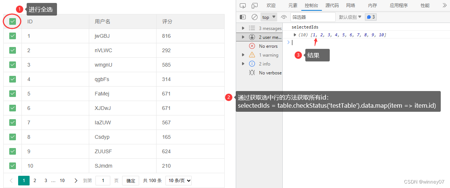Image resolution: width=450 pixels, height=188 pixels.
Task: Uncheck the checkbox for row nVLWC
Action: click(x=13, y=50)
